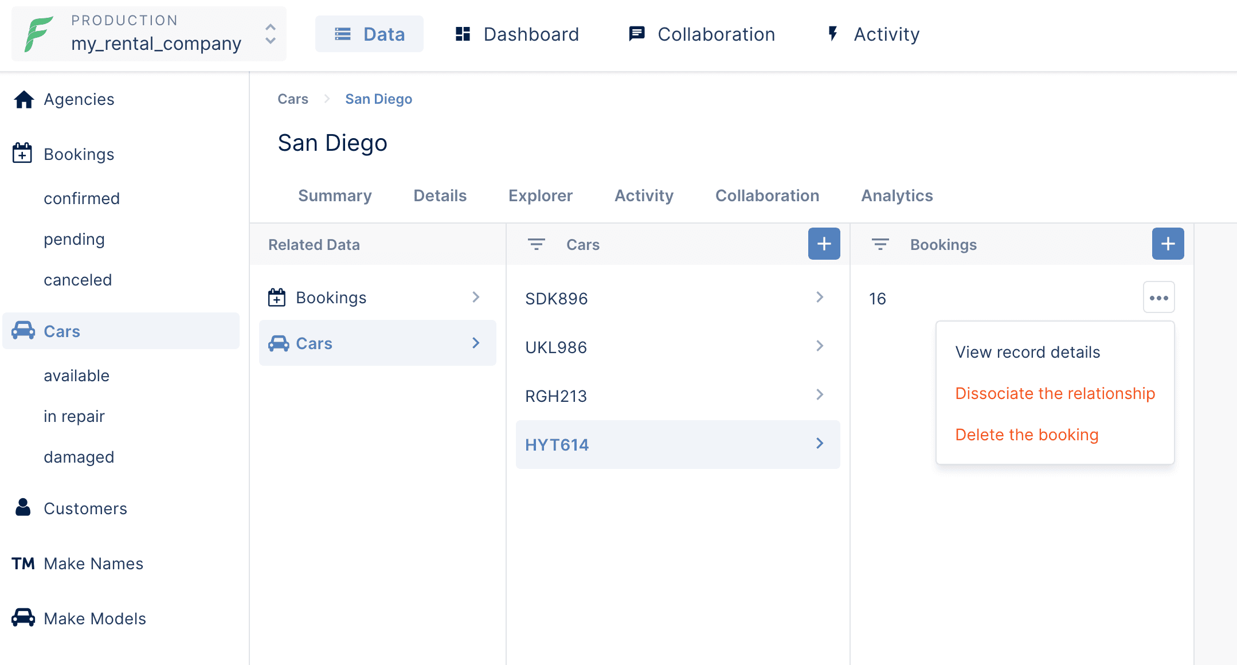Open the Collaboration top navigation tab
1237x665 pixels.
(702, 34)
